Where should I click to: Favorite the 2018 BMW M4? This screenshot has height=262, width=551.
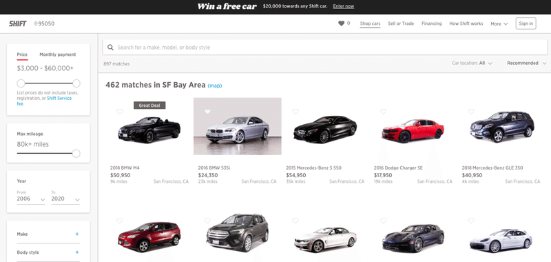coord(120,112)
